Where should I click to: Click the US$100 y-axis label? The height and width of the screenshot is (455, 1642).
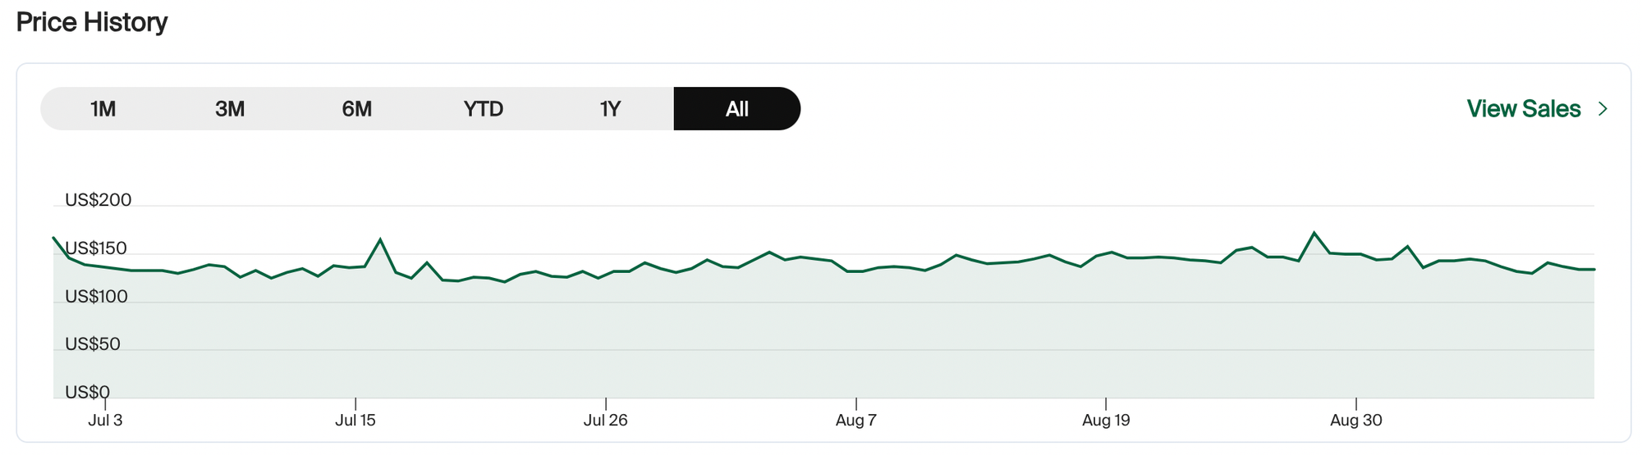96,297
